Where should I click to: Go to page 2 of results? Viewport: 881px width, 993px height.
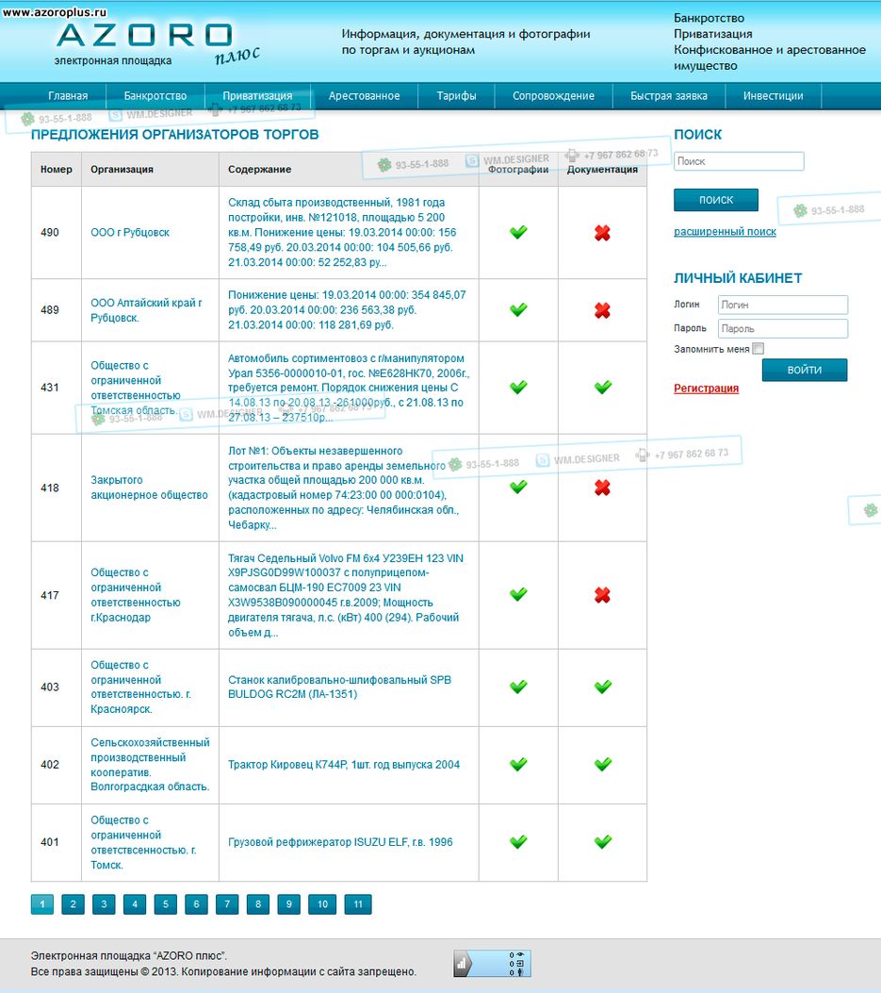73,904
